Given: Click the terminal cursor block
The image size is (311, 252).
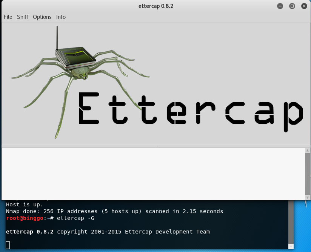Looking at the screenshot, I should pyautogui.click(x=8, y=245).
